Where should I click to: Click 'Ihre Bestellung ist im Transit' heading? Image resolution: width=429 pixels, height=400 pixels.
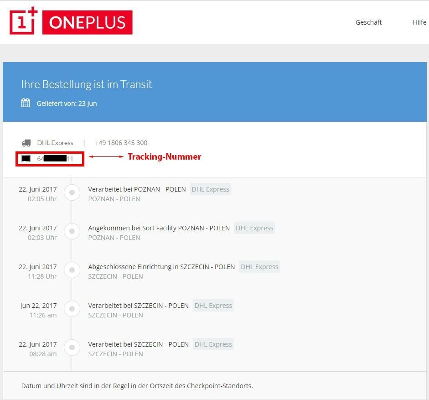(87, 84)
